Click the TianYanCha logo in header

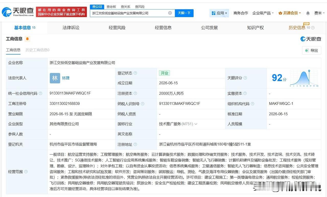point(18,12)
